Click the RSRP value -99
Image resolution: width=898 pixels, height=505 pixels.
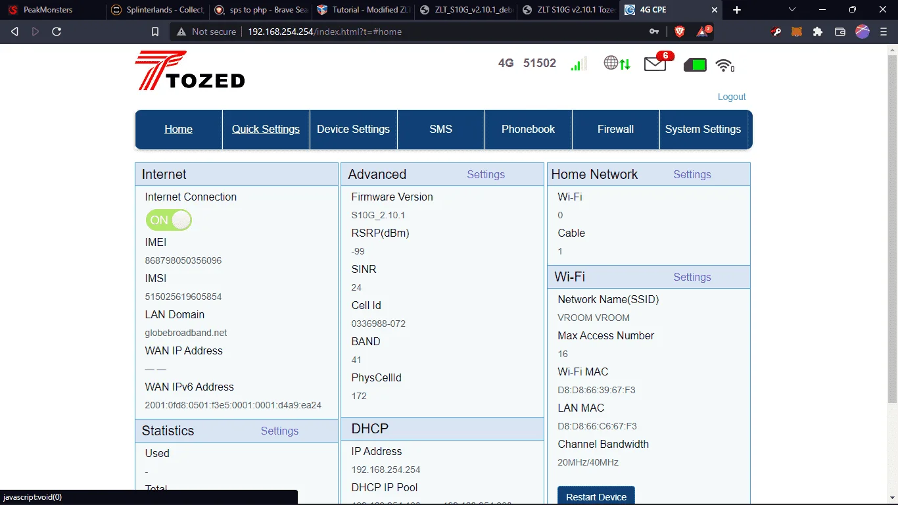pos(358,251)
